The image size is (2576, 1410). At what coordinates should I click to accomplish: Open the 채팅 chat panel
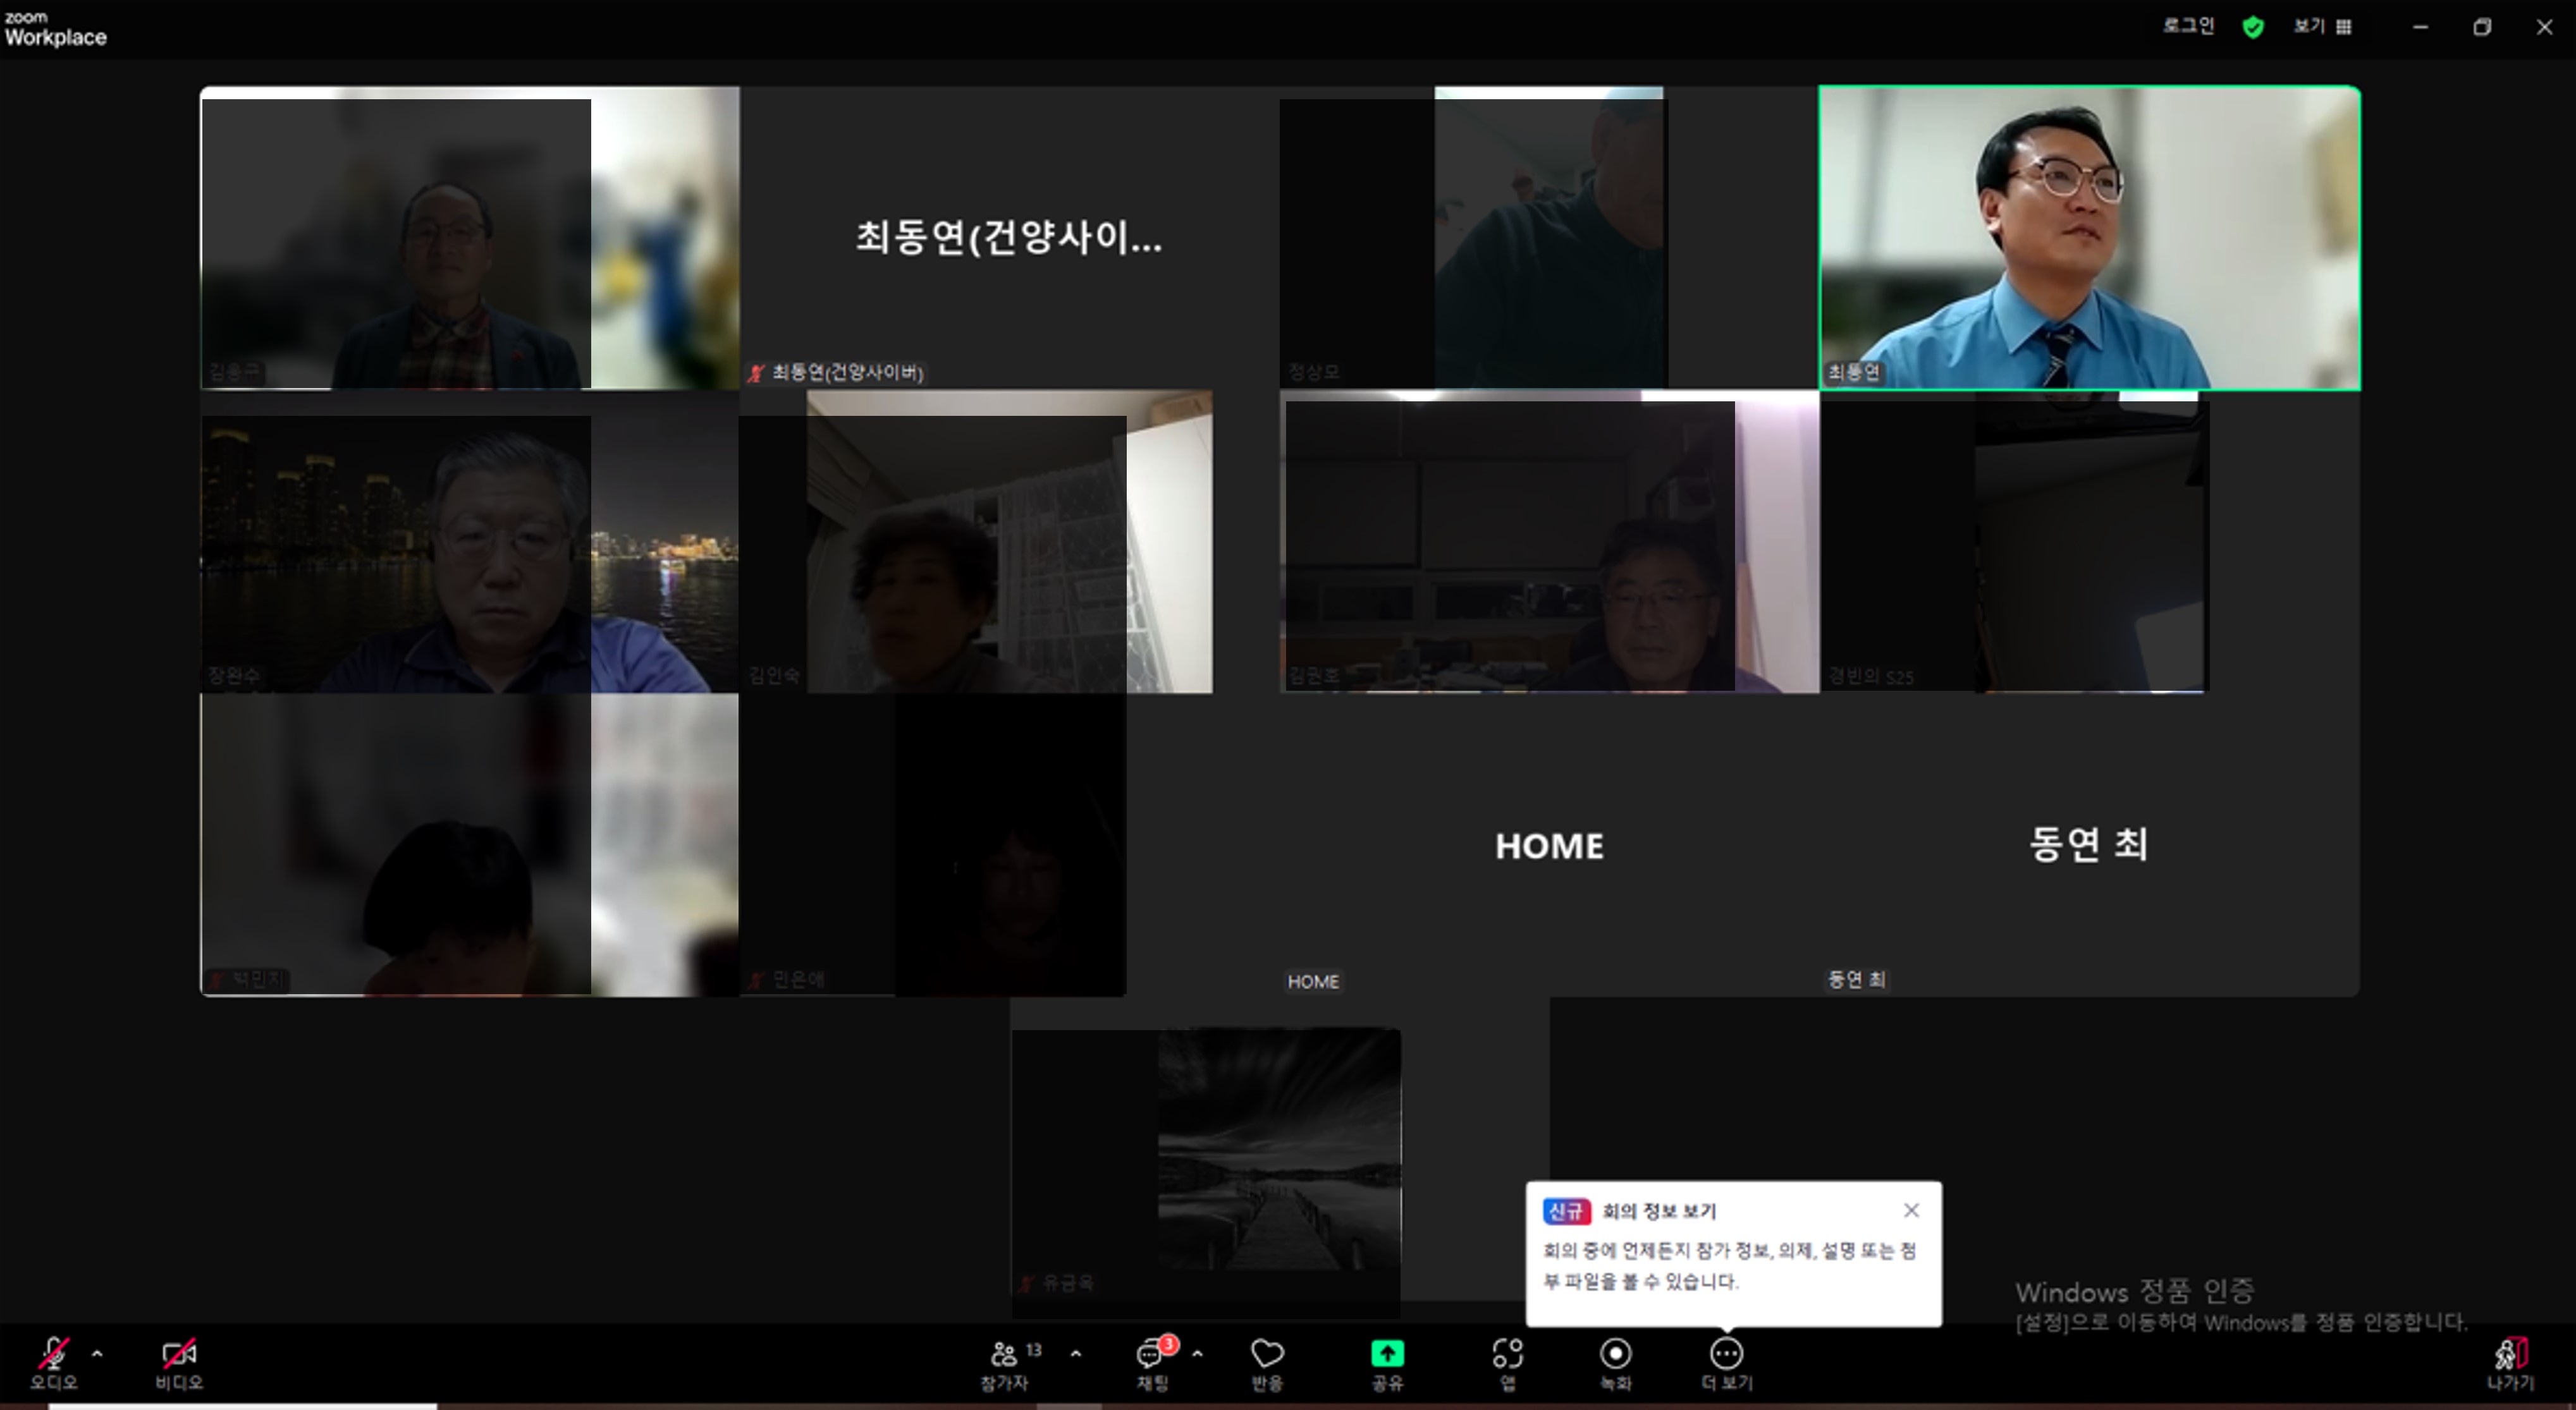click(1153, 1365)
